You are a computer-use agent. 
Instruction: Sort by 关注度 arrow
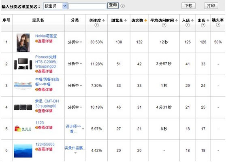(x=104, y=21)
